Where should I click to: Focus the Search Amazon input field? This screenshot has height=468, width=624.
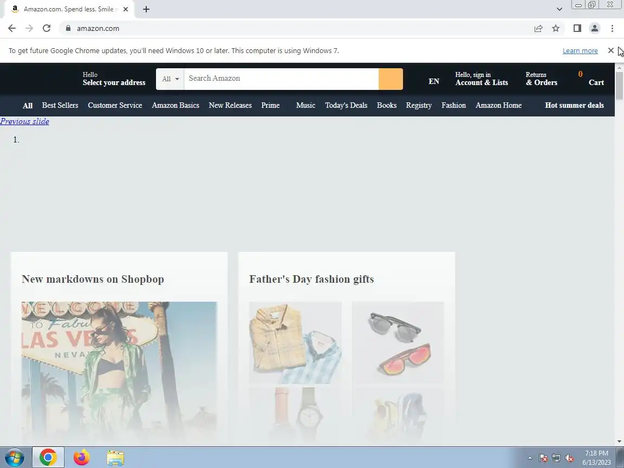click(x=281, y=79)
